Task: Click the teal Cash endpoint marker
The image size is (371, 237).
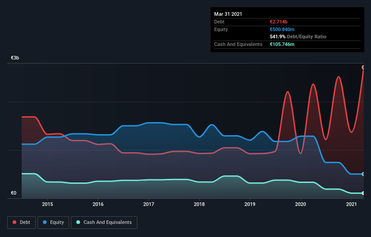Action: 363,193
